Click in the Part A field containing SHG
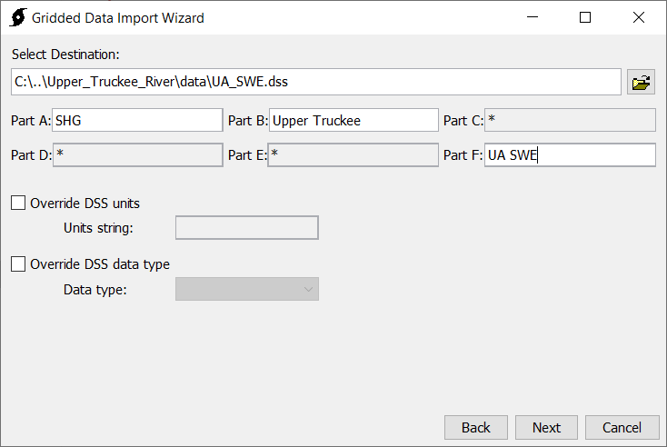Image resolution: width=667 pixels, height=447 pixels. (x=137, y=120)
